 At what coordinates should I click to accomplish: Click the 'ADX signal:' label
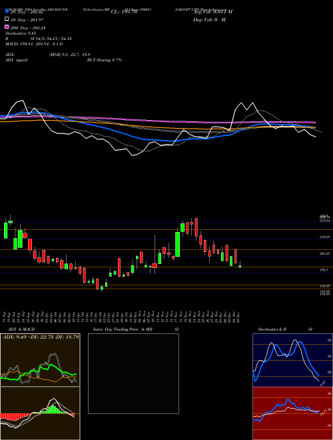pos(17,60)
